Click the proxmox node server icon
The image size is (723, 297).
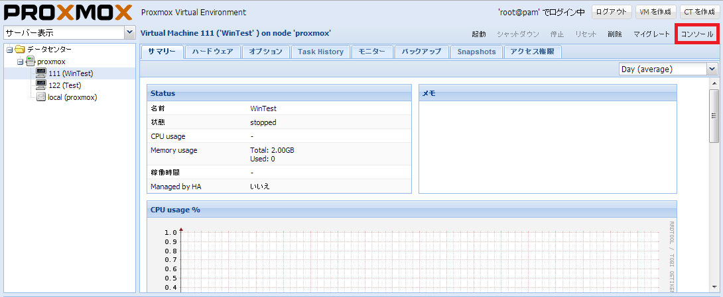[31, 62]
